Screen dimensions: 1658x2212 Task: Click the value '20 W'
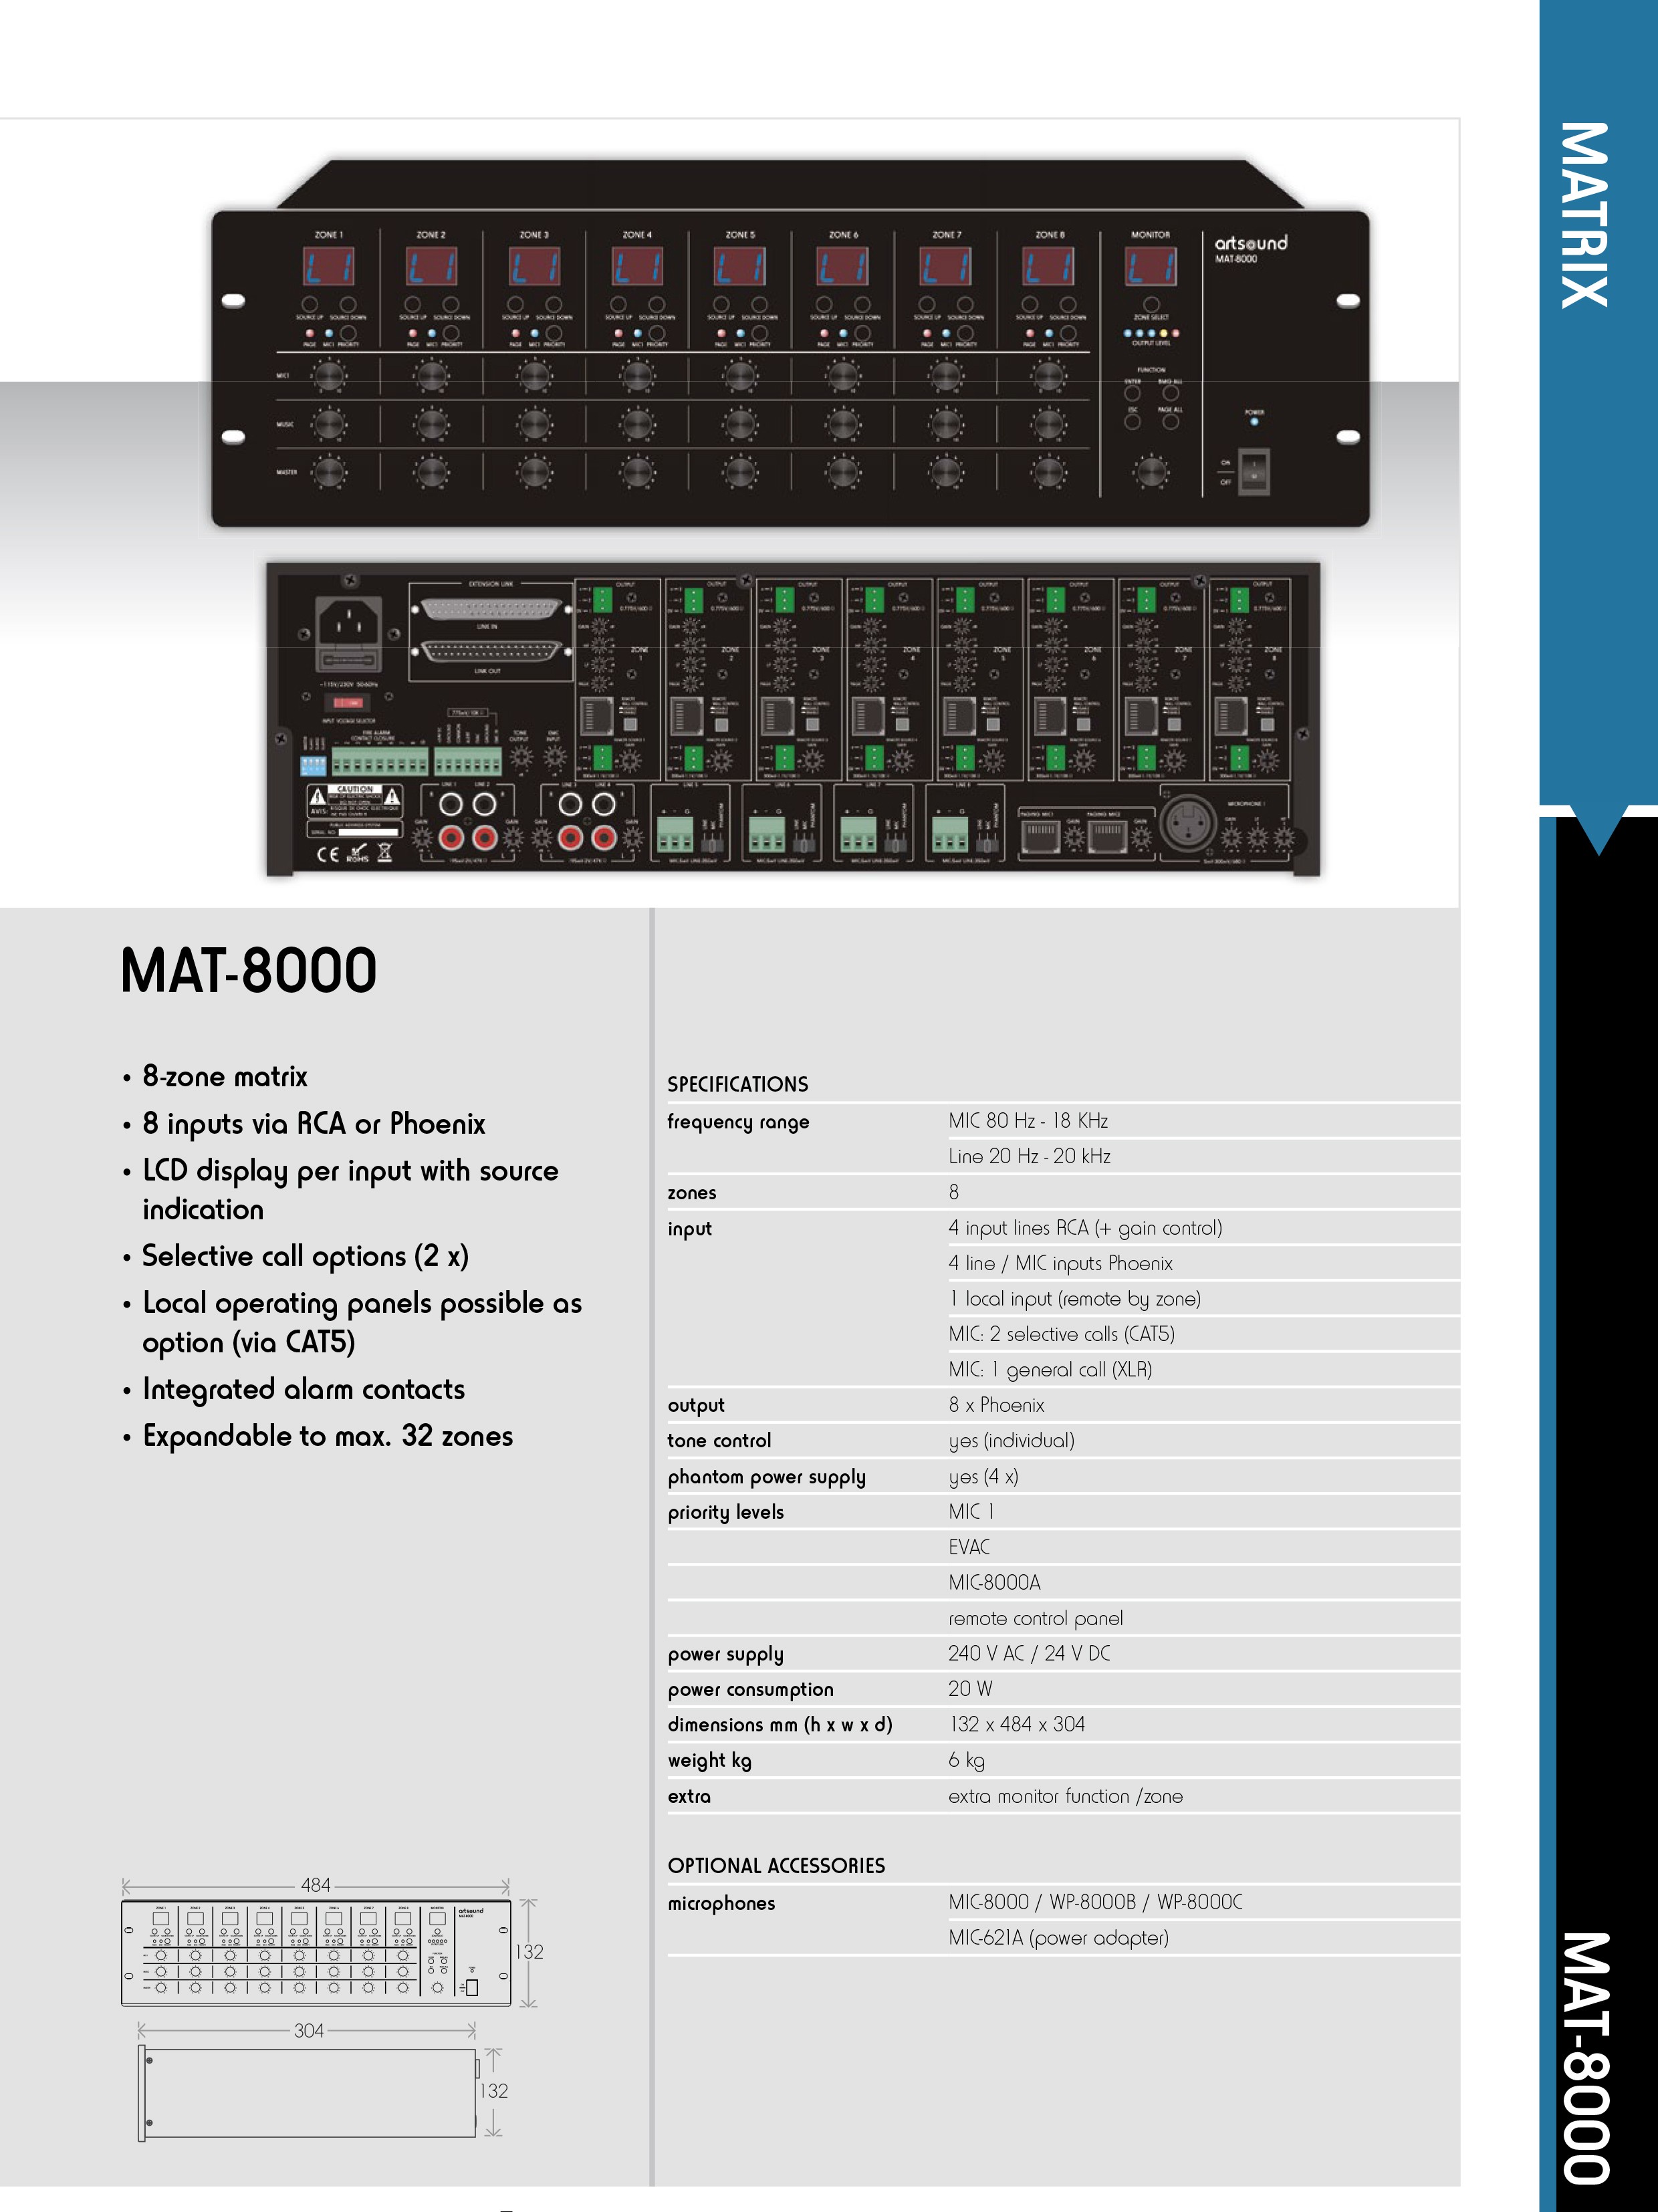970,1689
